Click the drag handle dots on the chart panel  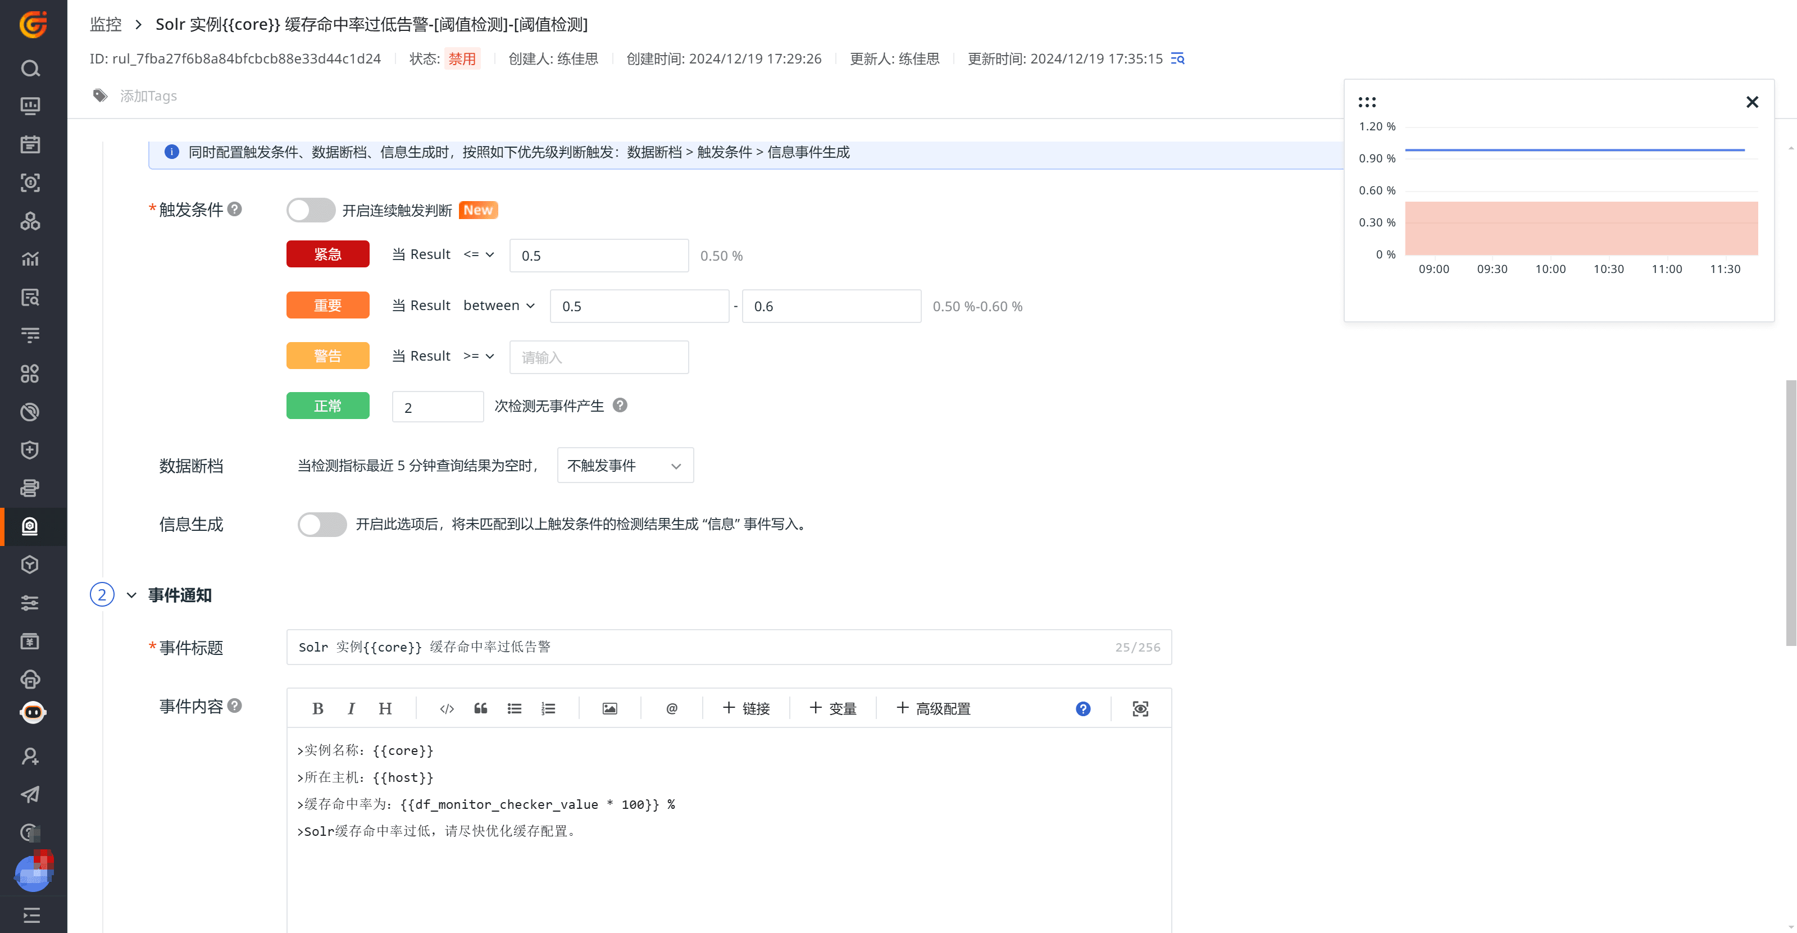pyautogui.click(x=1367, y=102)
